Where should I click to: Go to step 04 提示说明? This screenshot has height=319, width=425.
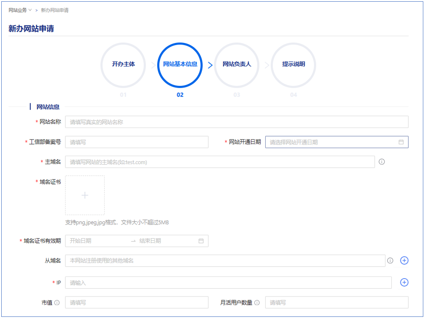(x=293, y=65)
